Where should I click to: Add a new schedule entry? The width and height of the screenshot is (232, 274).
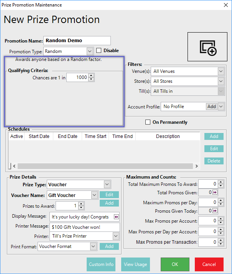[x=214, y=136]
